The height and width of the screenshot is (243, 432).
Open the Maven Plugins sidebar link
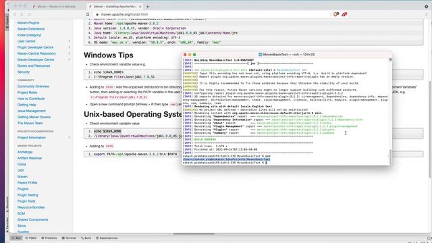tap(28, 22)
